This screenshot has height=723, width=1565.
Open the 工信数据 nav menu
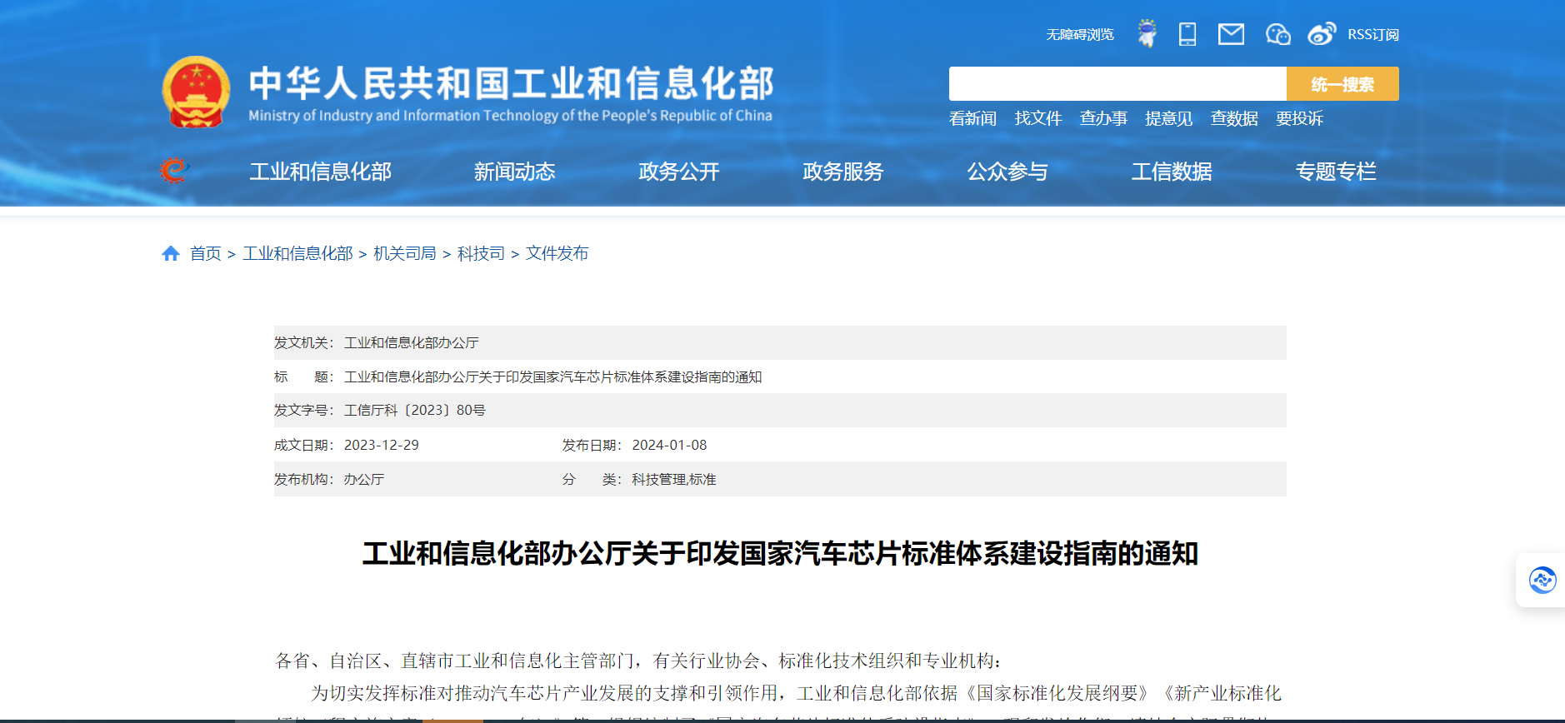pyautogui.click(x=1172, y=172)
